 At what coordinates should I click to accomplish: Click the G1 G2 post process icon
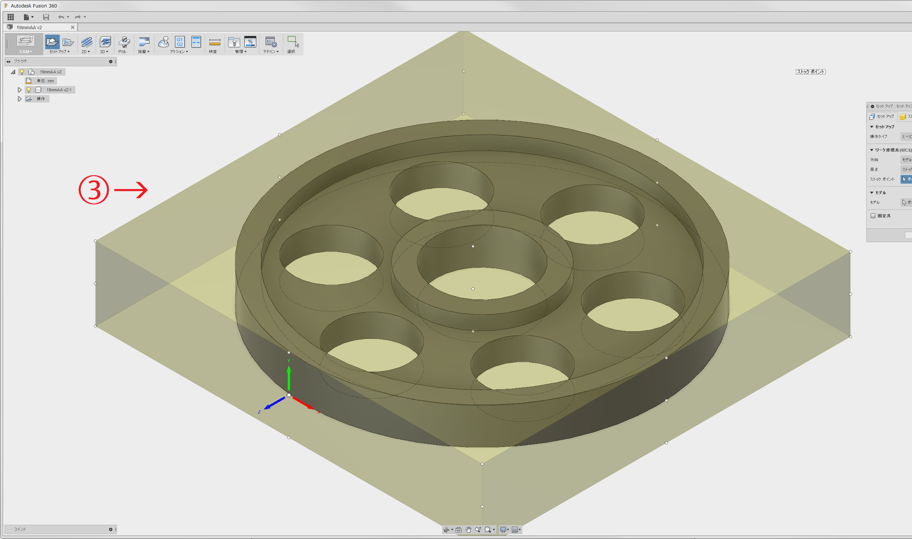coord(180,42)
